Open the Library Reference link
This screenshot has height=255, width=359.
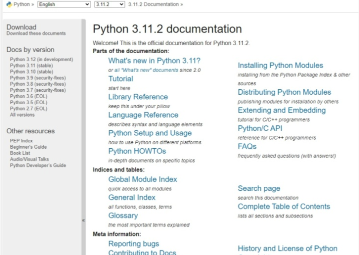138,97
